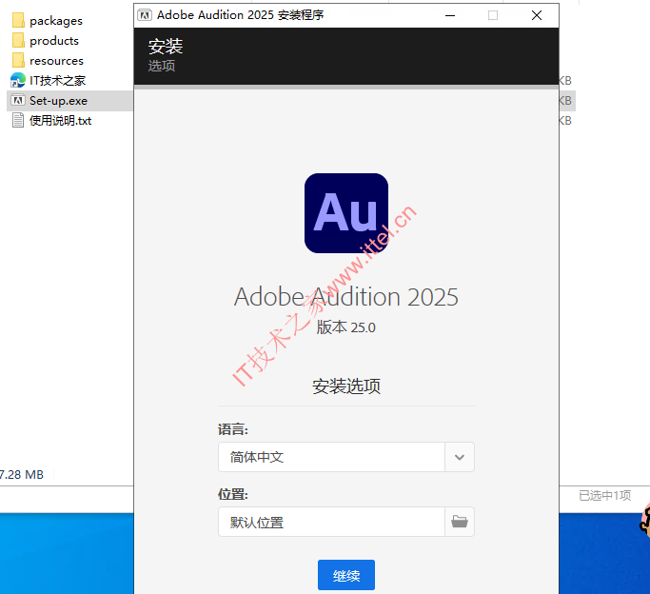The width and height of the screenshot is (650, 594).
Task: Select the packages folder in Explorer
Action: click(x=56, y=21)
